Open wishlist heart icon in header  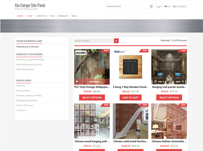[166, 6]
